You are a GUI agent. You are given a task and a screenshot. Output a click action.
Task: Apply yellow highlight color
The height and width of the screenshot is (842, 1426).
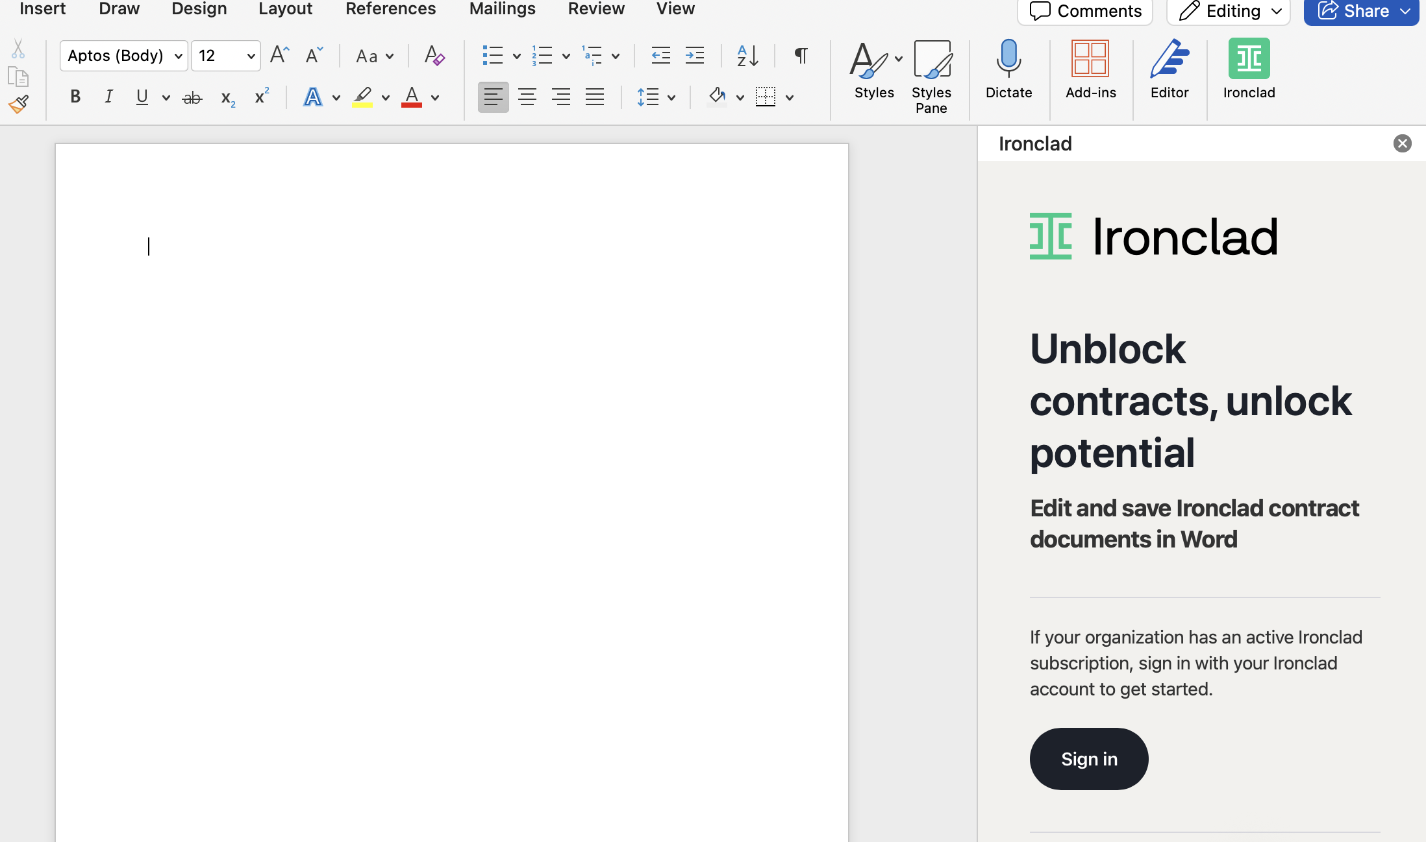(362, 97)
